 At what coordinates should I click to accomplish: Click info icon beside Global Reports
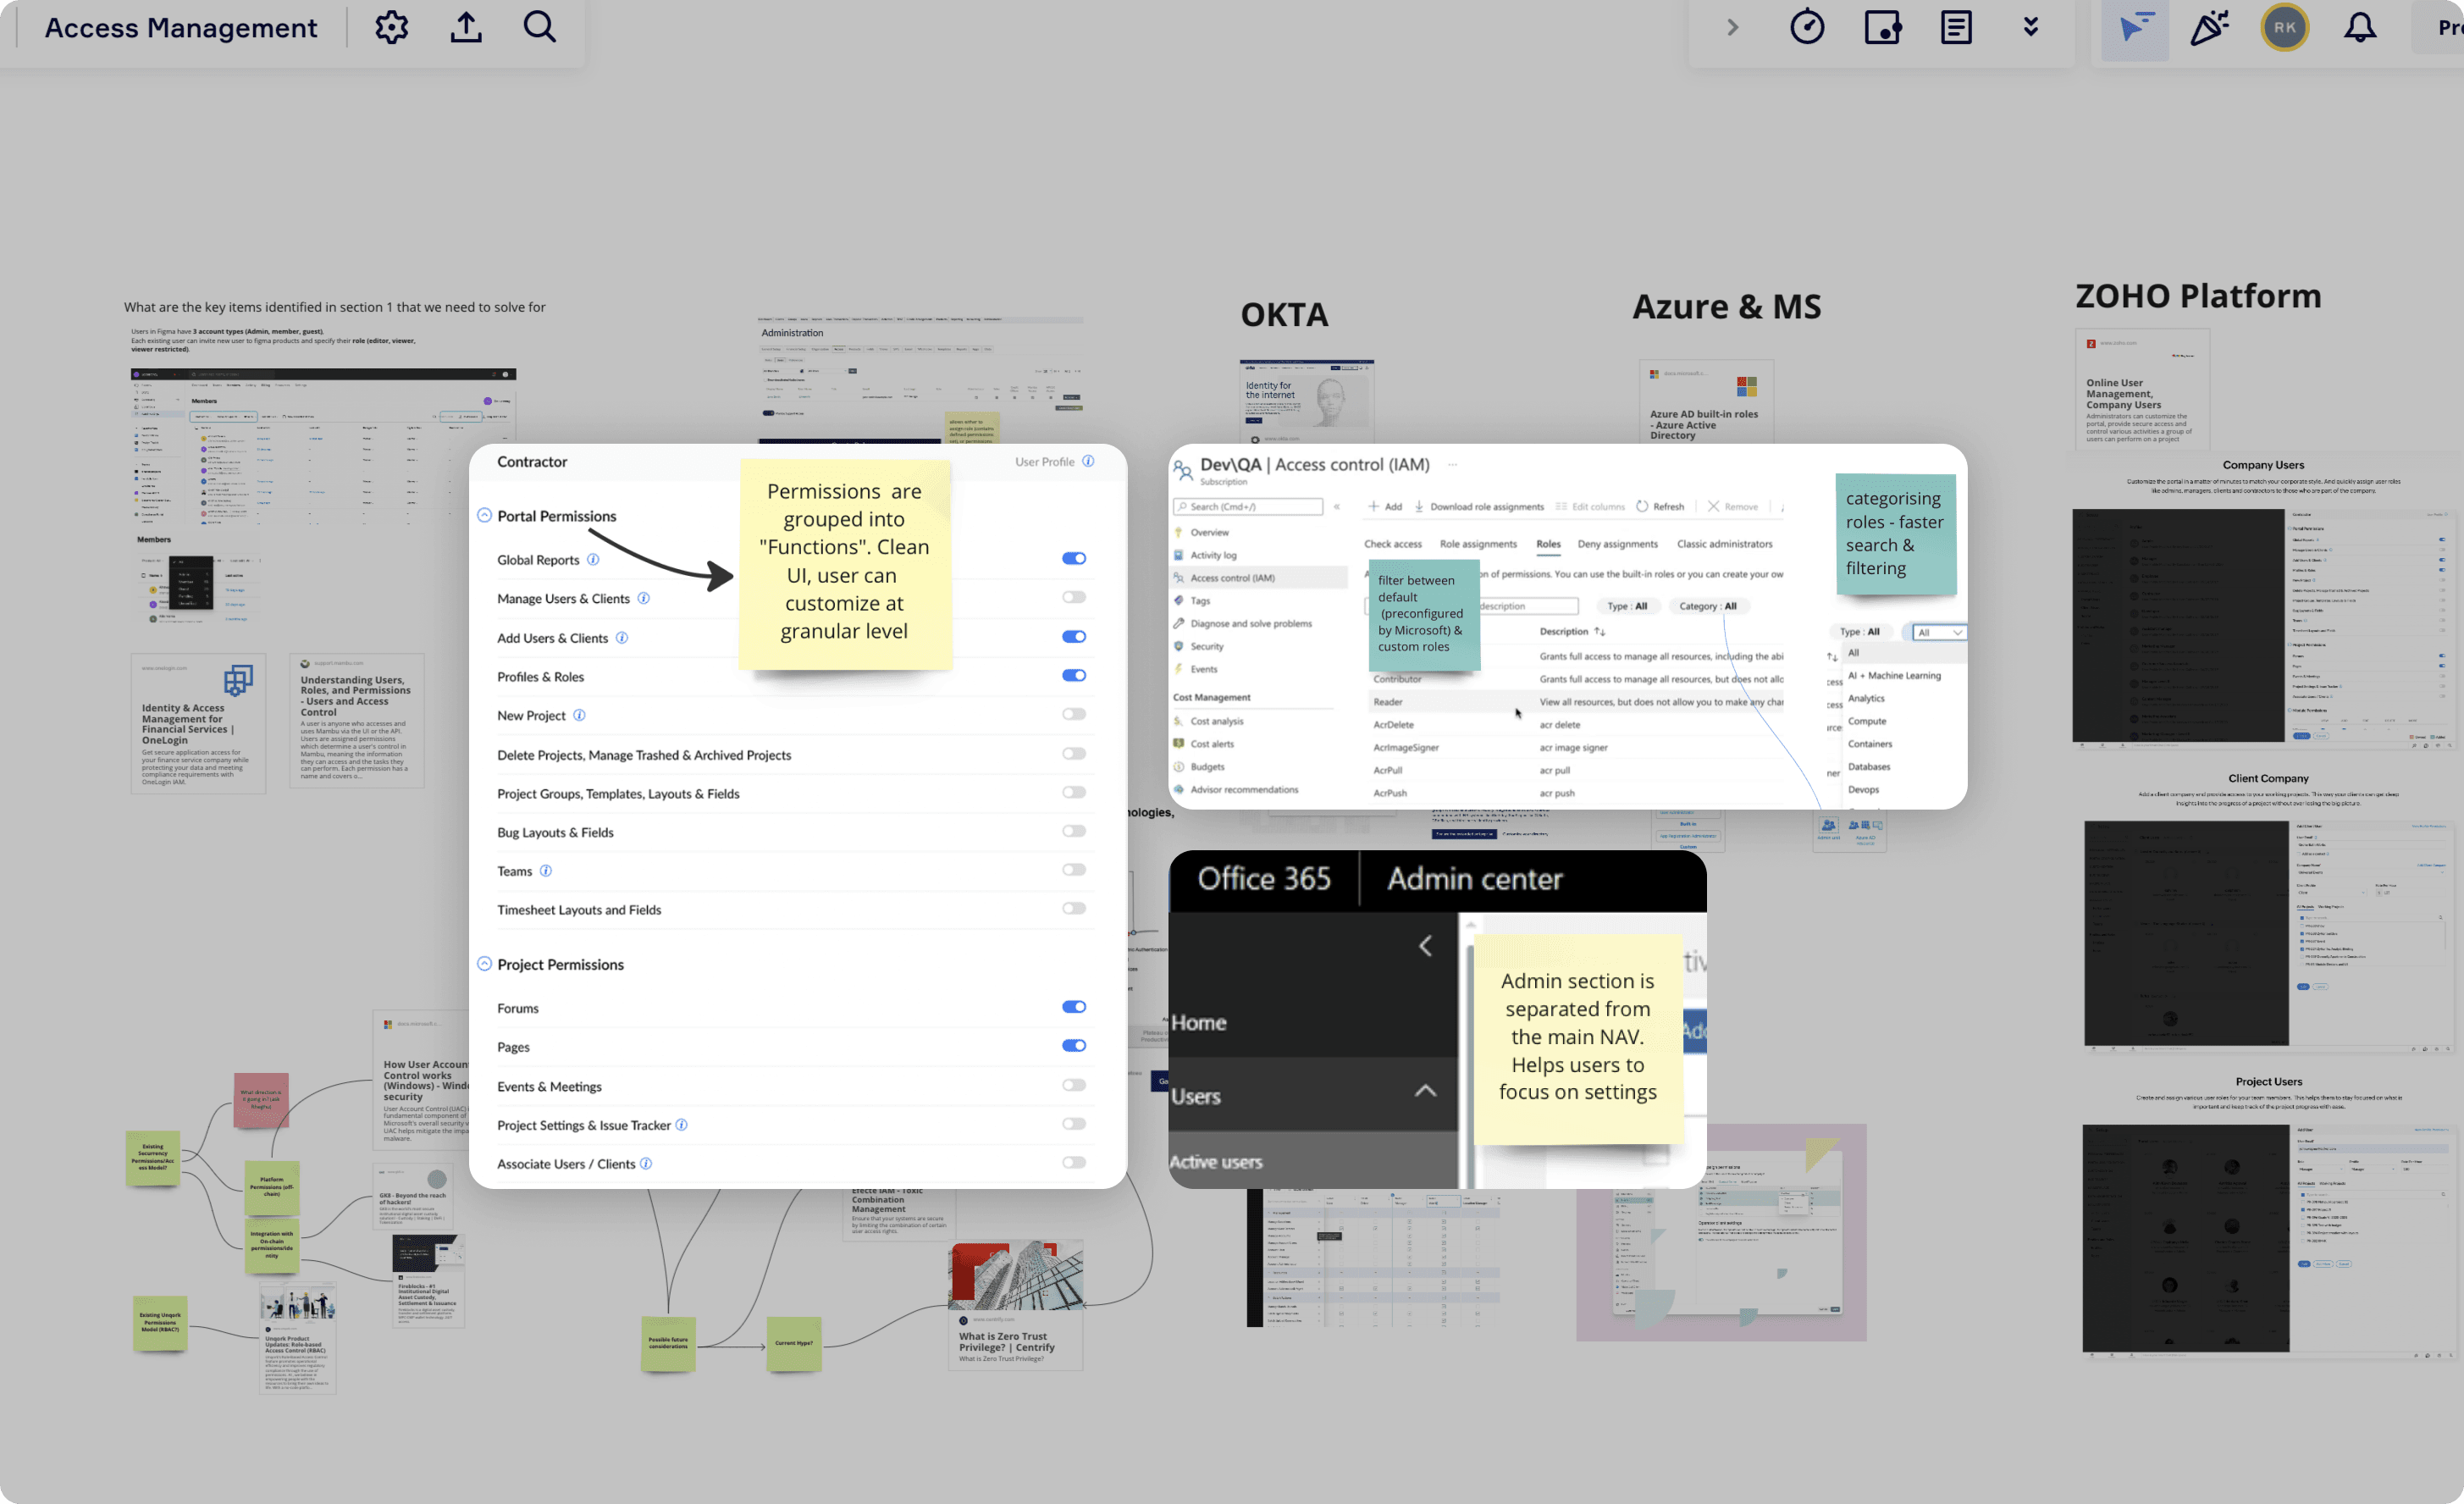tap(593, 559)
